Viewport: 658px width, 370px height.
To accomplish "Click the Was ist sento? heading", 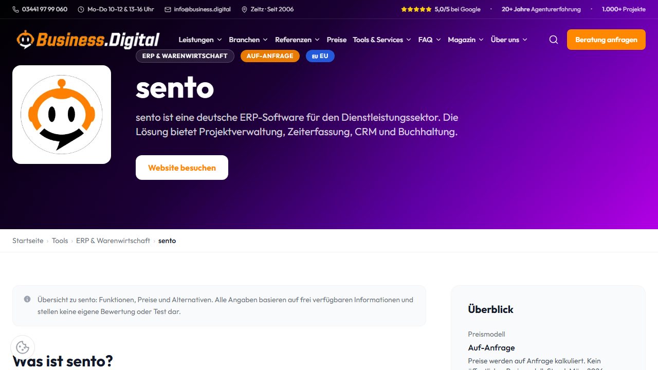I will click(x=63, y=361).
